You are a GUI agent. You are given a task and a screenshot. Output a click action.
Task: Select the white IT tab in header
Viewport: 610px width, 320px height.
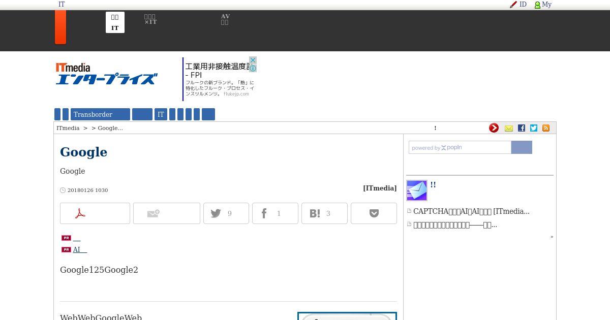click(115, 22)
